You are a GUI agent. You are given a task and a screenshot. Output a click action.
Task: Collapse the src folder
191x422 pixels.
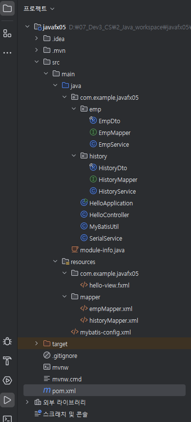coord(36,62)
